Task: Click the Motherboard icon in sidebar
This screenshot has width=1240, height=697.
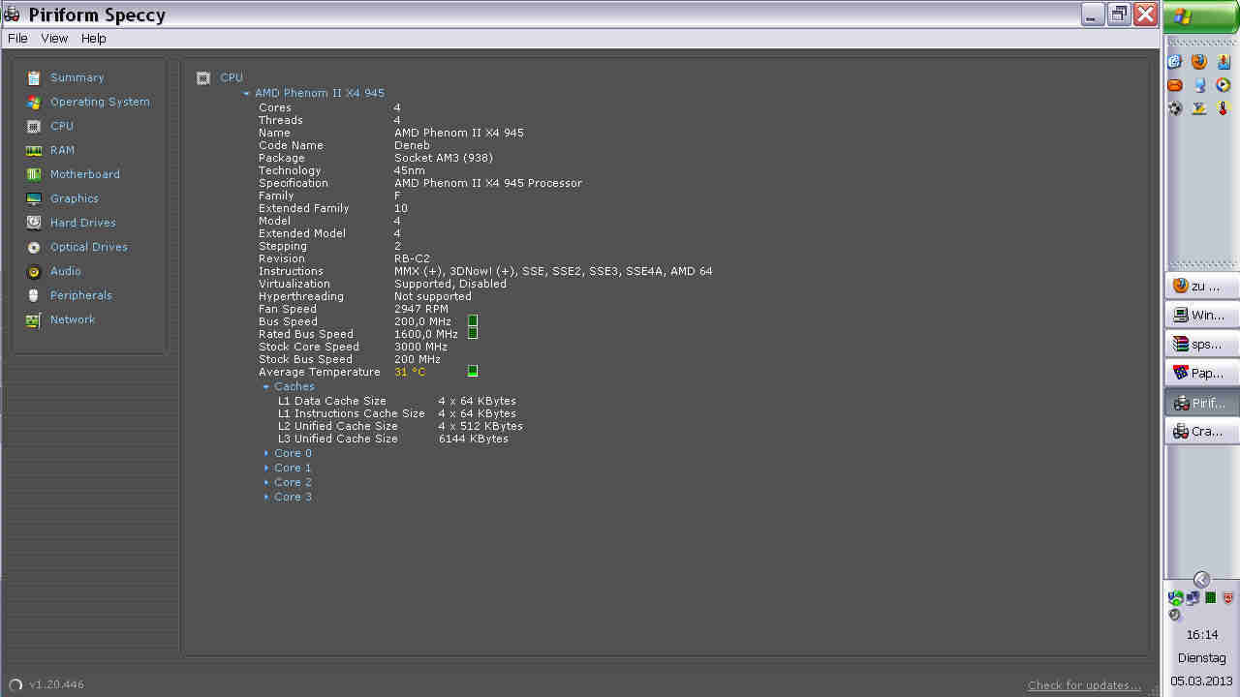Action: click(34, 174)
